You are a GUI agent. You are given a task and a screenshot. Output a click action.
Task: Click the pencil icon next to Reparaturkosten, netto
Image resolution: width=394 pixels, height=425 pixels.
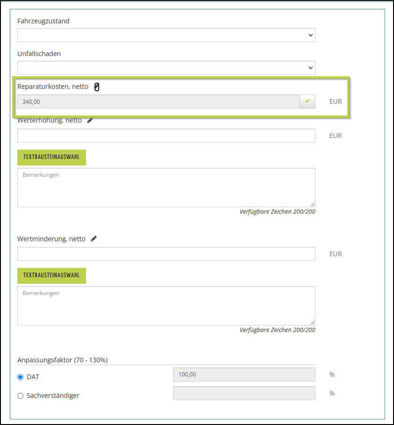tap(97, 87)
